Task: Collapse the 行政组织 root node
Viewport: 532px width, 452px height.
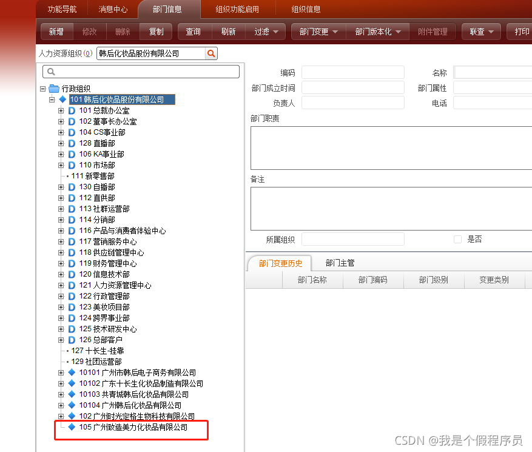Action: [x=42, y=89]
